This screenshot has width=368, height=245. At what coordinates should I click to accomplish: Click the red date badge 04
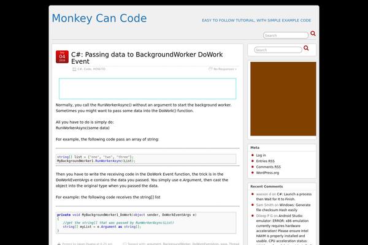click(62, 57)
